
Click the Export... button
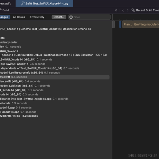pos(59,17)
